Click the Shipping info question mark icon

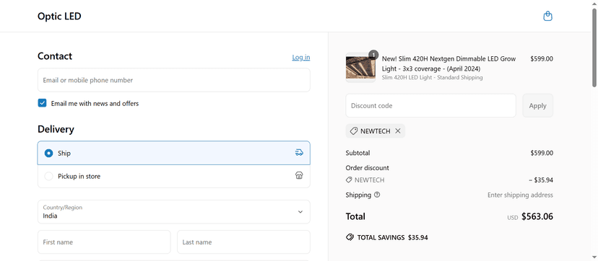click(377, 195)
